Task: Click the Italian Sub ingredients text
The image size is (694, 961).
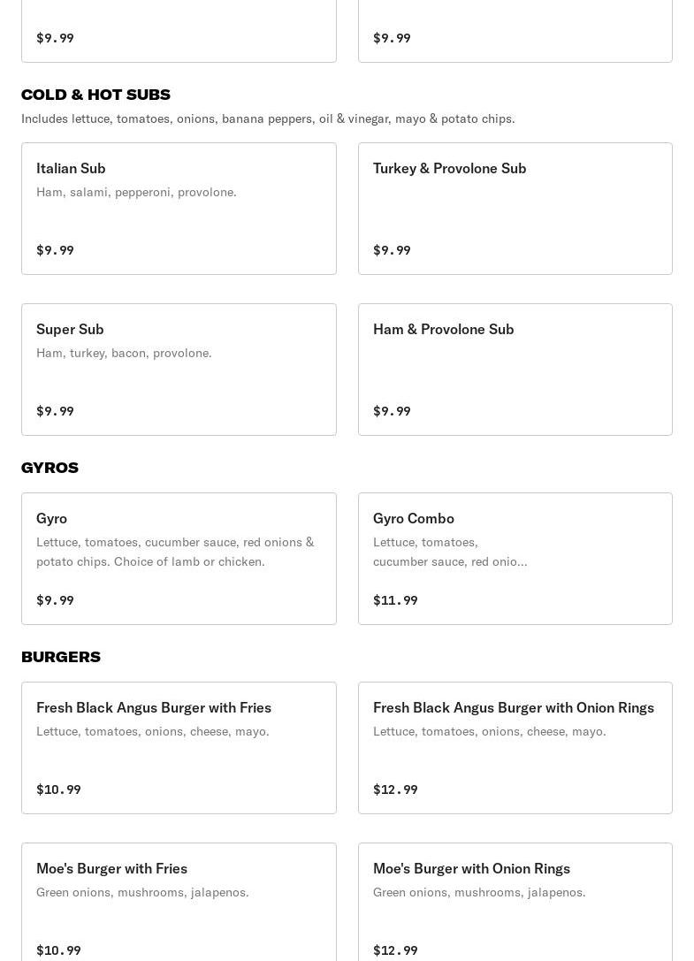Action: click(136, 192)
